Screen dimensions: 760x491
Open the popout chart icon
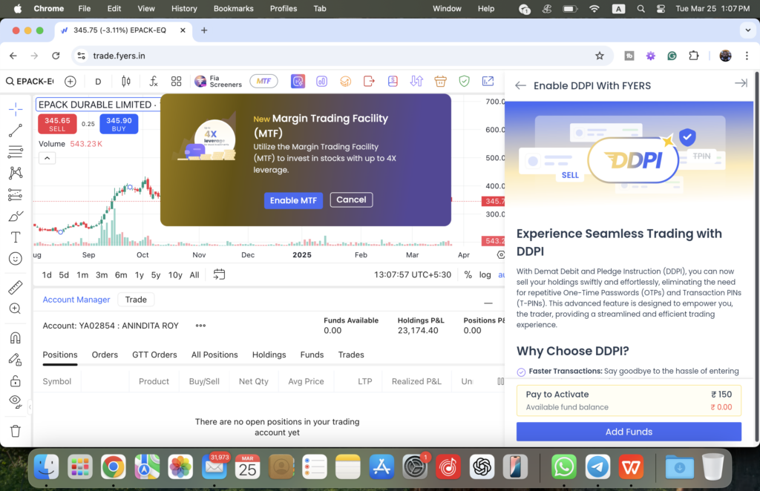(x=488, y=82)
